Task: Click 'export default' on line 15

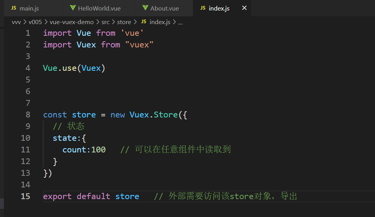Action: click(77, 196)
